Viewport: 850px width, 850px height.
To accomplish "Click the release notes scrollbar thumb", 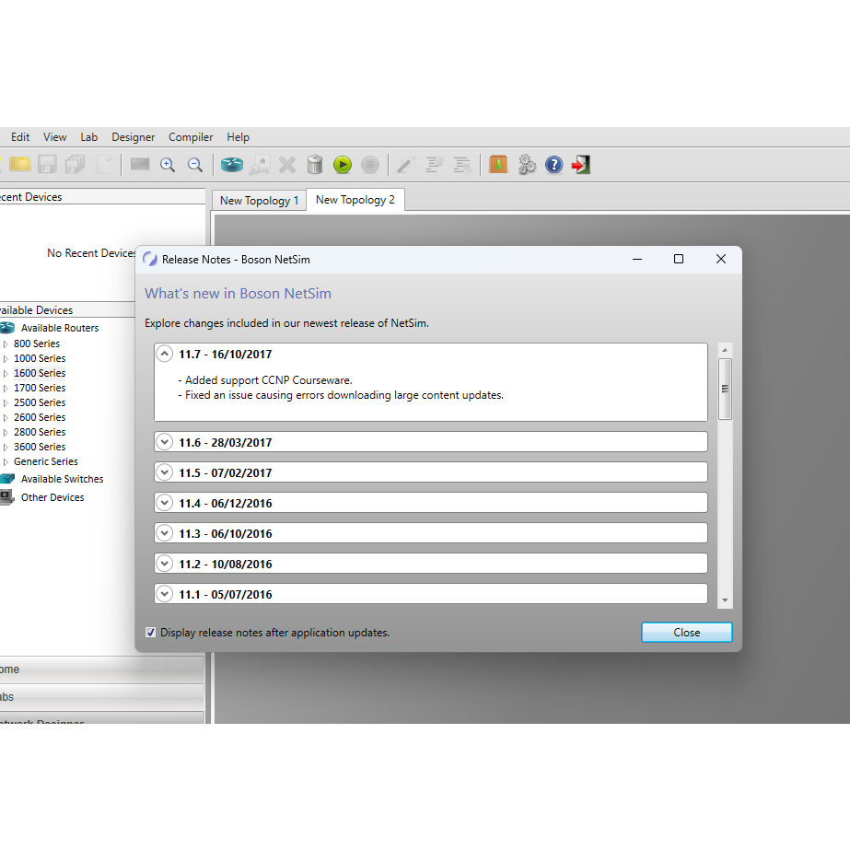I will 725,389.
